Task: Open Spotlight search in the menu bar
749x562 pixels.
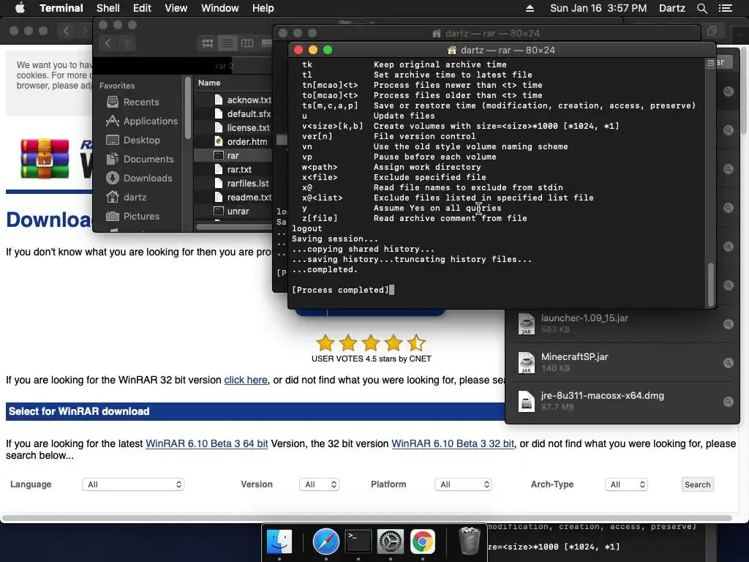Action: click(701, 8)
